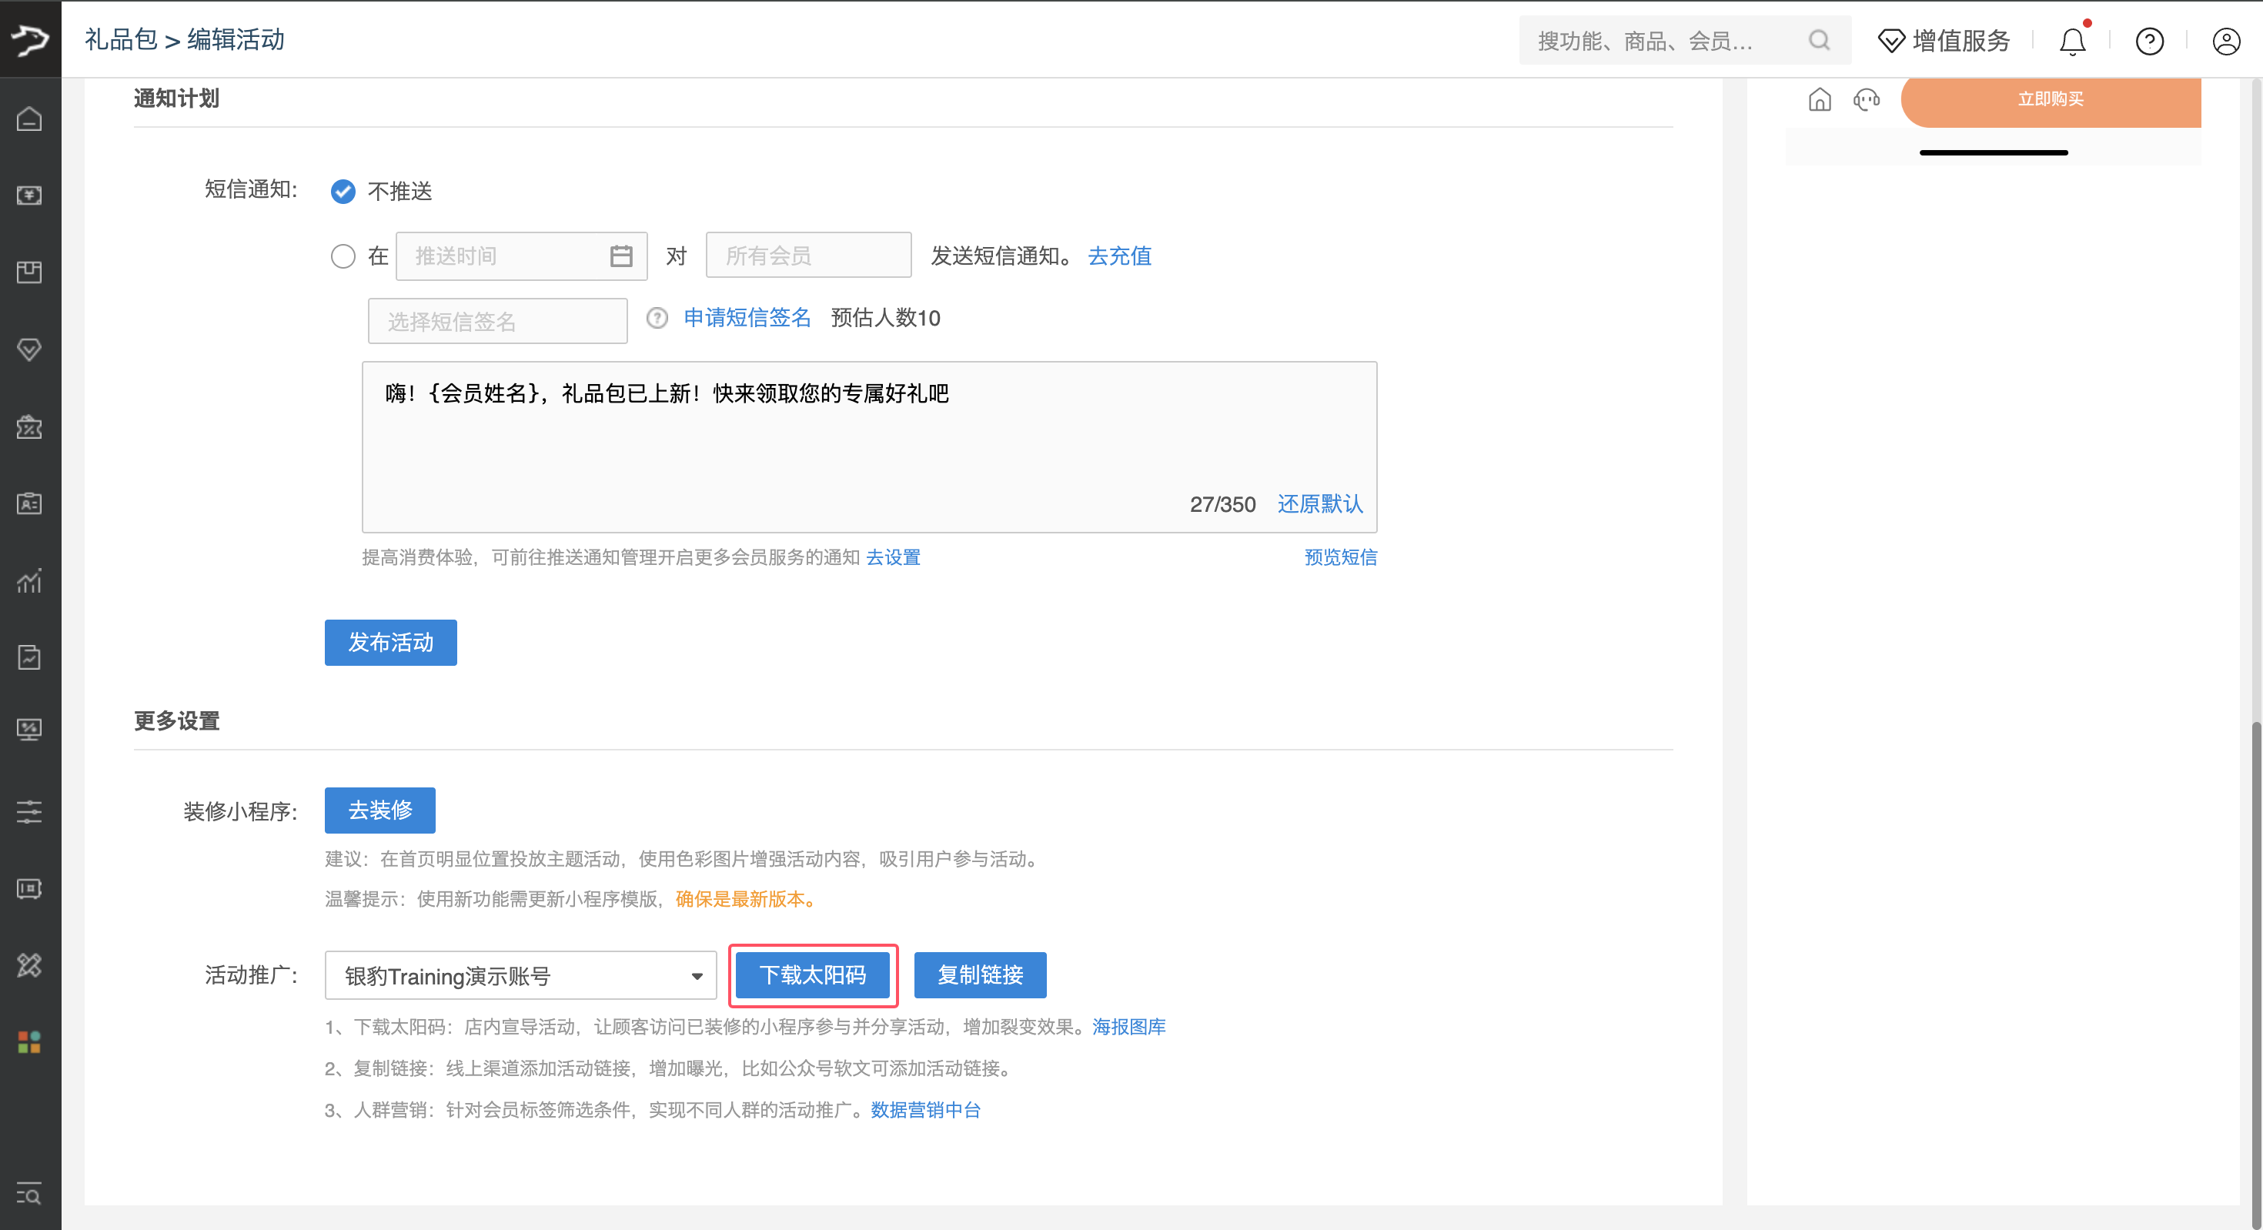Open the help question mark icon in top bar
Image resolution: width=2263 pixels, height=1230 pixels.
2150,42
